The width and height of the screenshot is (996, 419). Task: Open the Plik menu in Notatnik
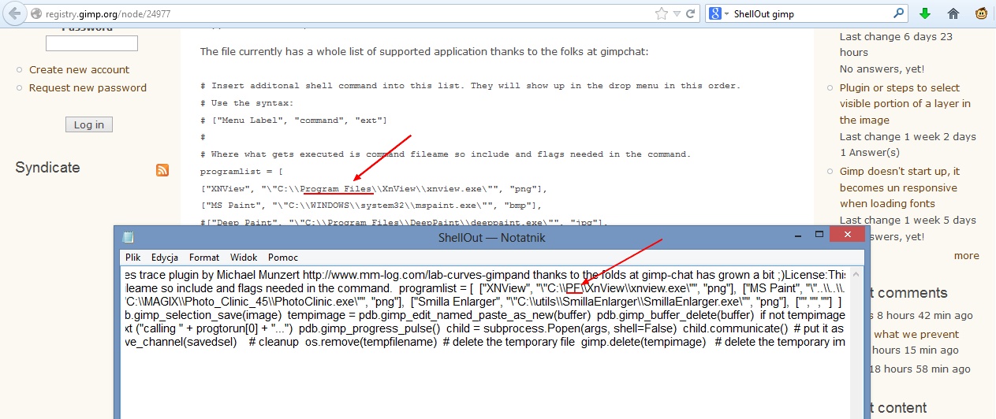coord(132,257)
